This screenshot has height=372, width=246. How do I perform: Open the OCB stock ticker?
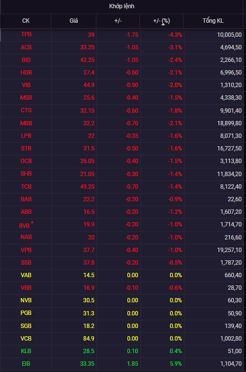coord(26,161)
